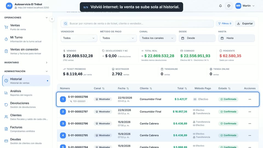Click row badge number 3

[63, 124]
